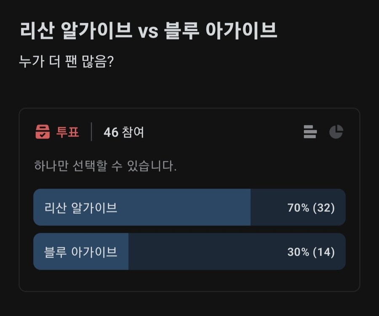Click the unfilled dark part of 블루 아가이브 bar
This screenshot has width=379, height=316.
(x=202, y=252)
